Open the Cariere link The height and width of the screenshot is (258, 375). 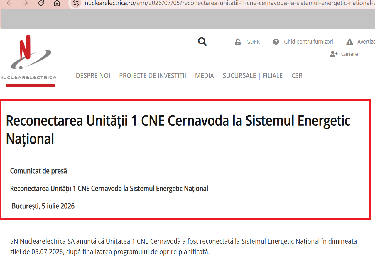pos(349,54)
